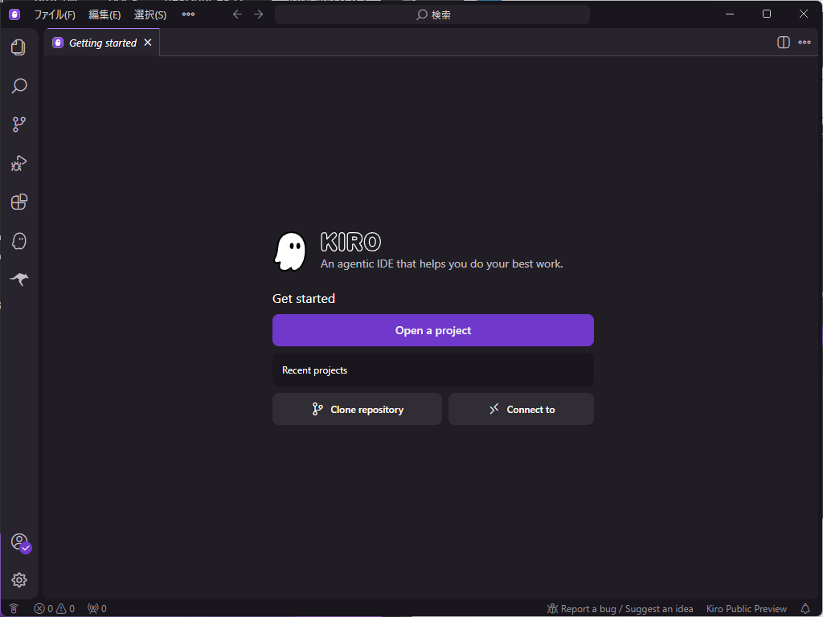Open Run and Debug view
Viewport: 823px width, 617px height.
pyautogui.click(x=19, y=163)
